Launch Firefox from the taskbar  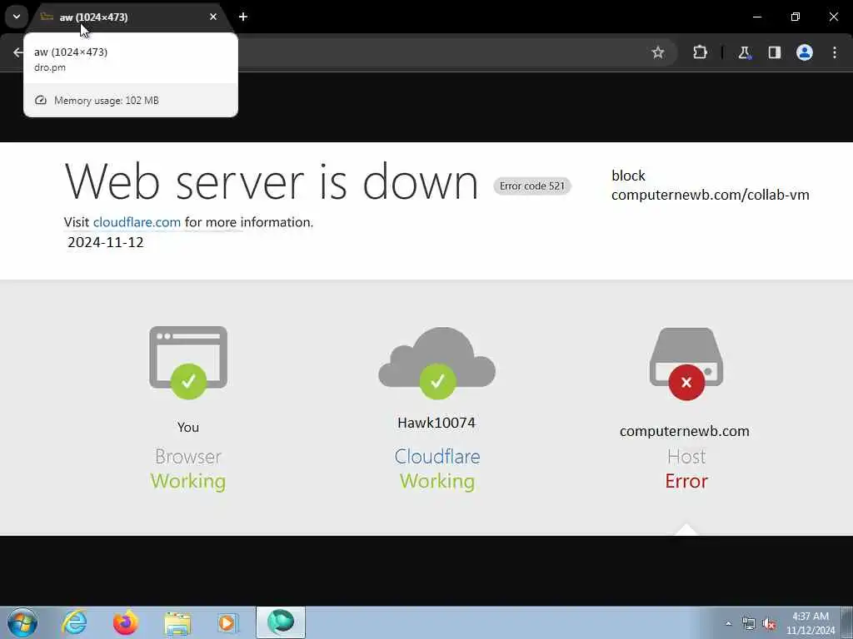pos(125,622)
